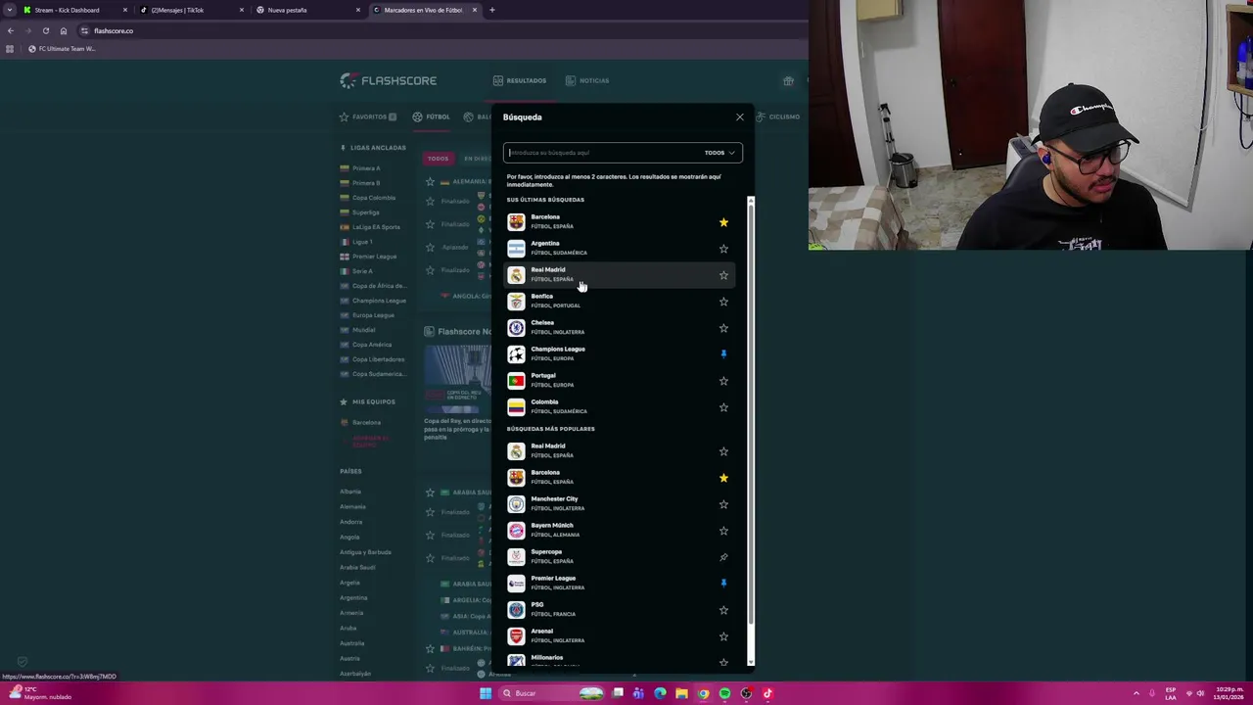
Task: Star Arsenal as favorite
Action: (723, 636)
